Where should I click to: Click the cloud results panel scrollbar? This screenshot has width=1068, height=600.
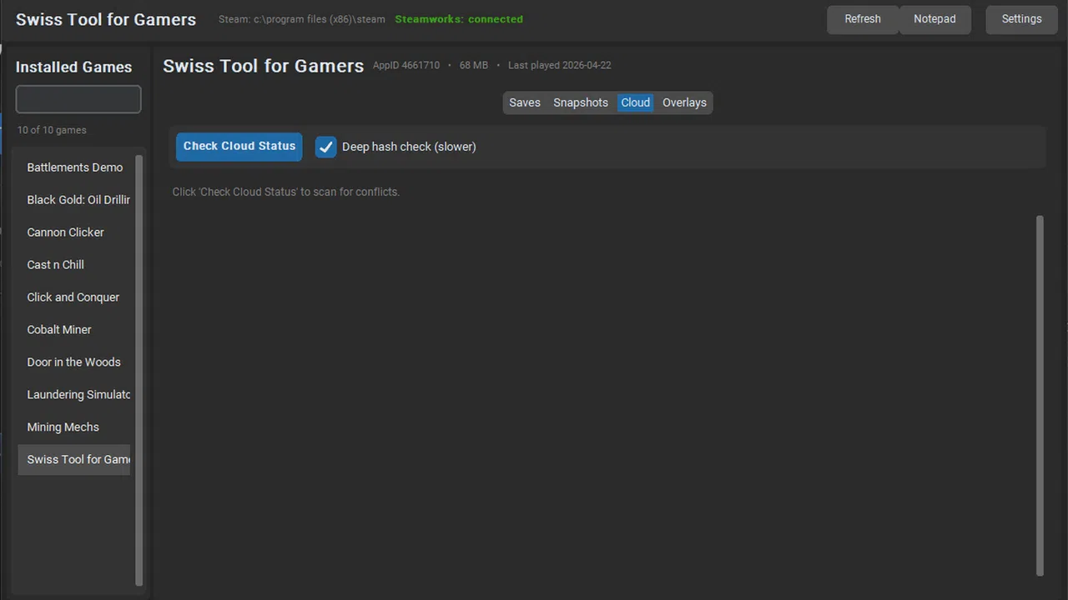click(1040, 396)
